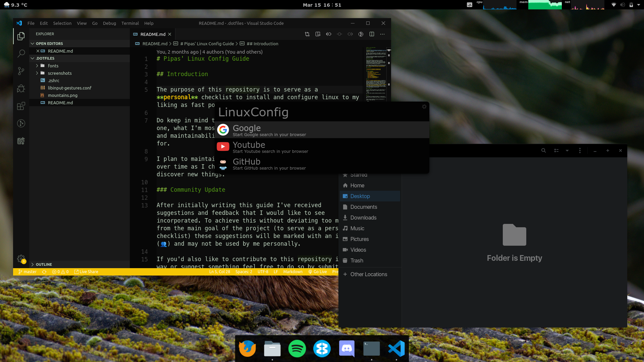This screenshot has width=644, height=362.
Task: Open Downloads in file manager sidebar
Action: [363, 218]
